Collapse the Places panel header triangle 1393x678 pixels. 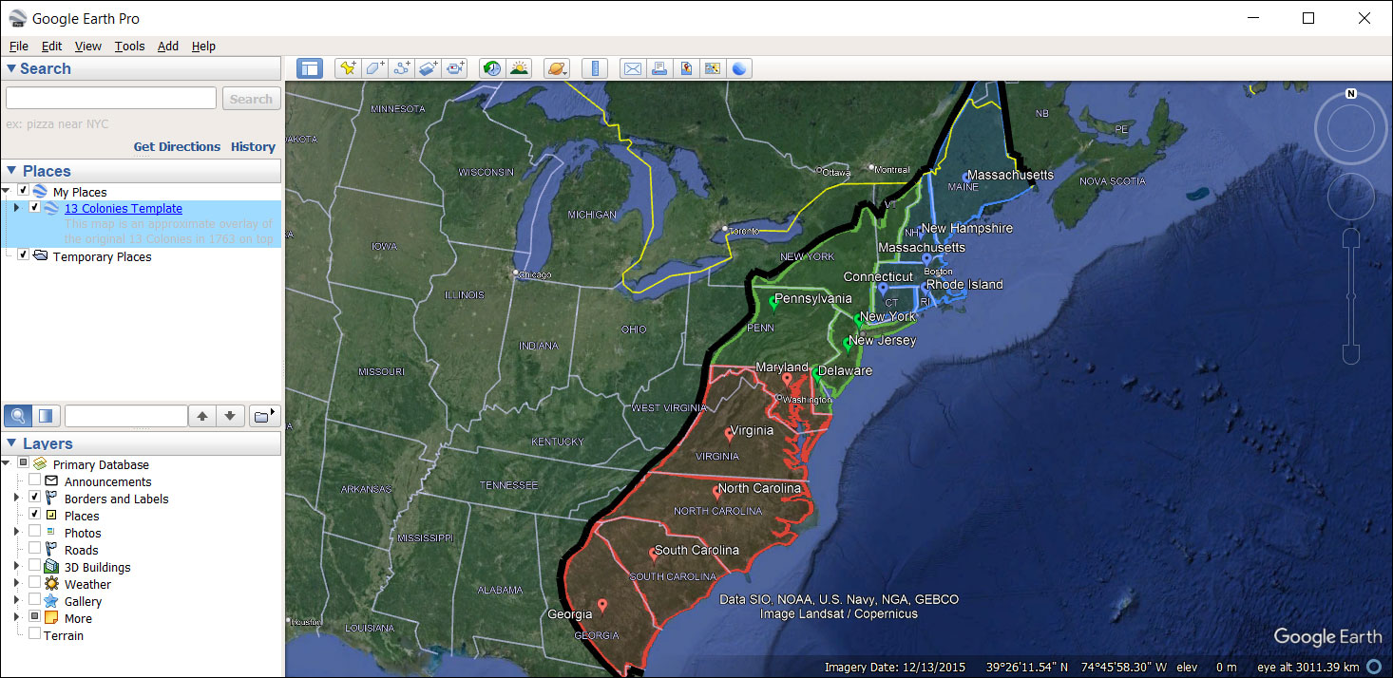point(11,171)
